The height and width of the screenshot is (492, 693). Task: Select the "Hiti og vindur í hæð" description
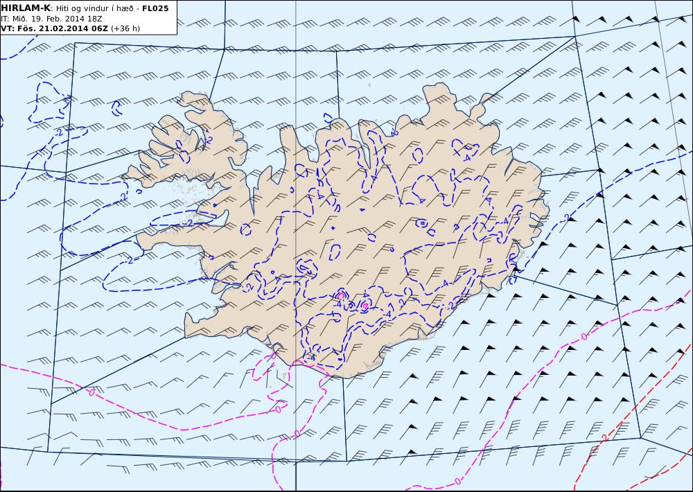click(96, 8)
